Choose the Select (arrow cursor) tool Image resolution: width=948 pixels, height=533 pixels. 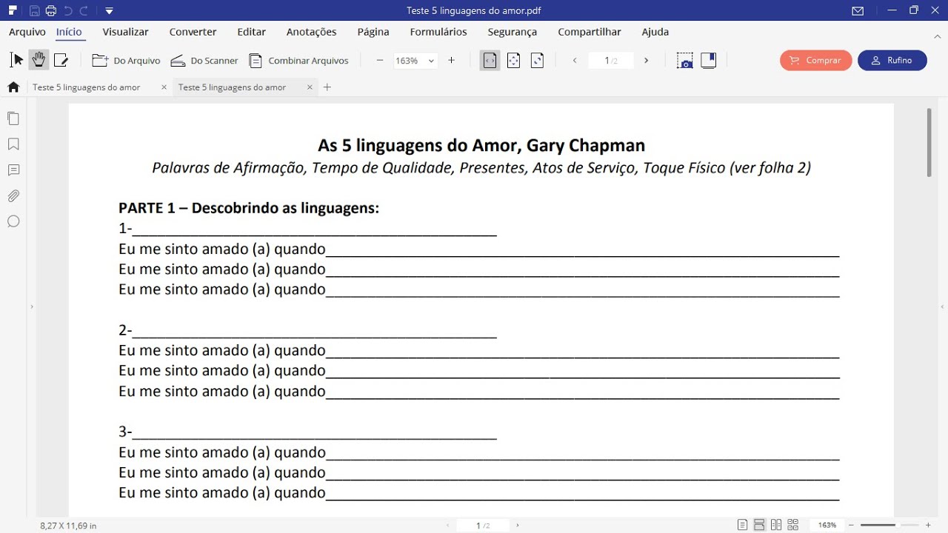(17, 60)
